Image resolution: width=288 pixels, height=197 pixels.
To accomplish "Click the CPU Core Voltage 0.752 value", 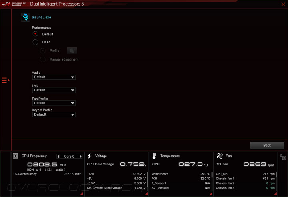I will (x=133, y=164).
